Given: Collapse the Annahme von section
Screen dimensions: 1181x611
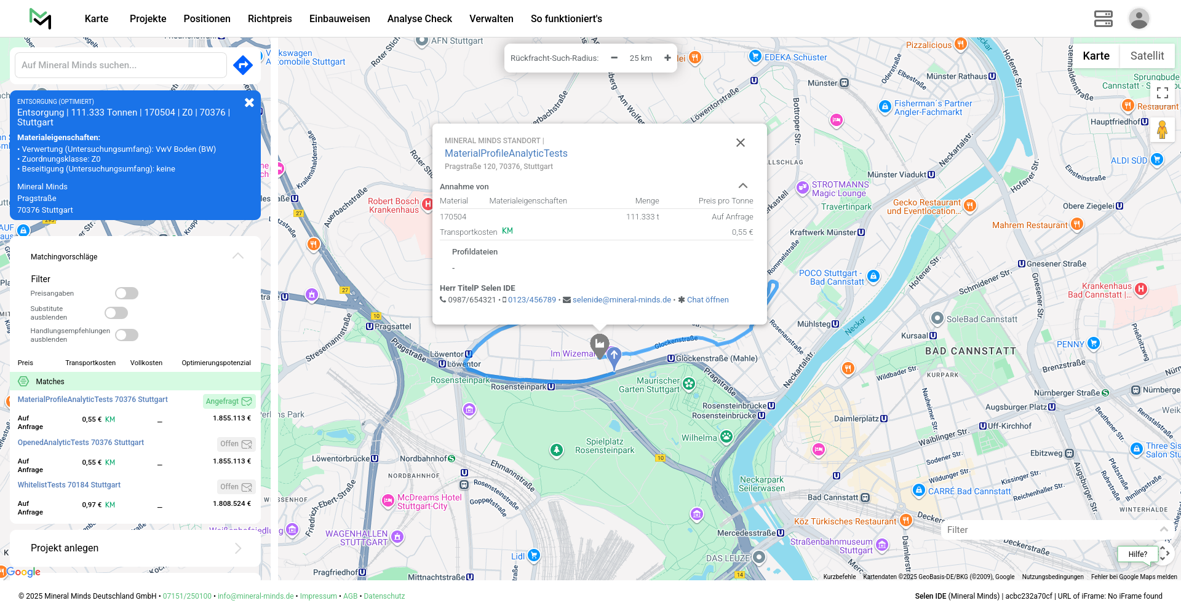Looking at the screenshot, I should (742, 186).
